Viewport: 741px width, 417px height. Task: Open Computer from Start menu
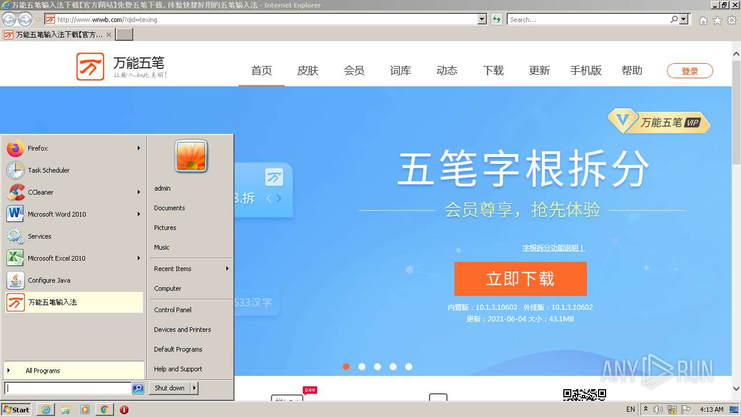191,288
